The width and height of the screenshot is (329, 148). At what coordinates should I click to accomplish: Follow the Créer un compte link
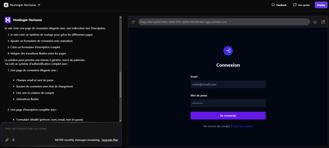click(243, 126)
